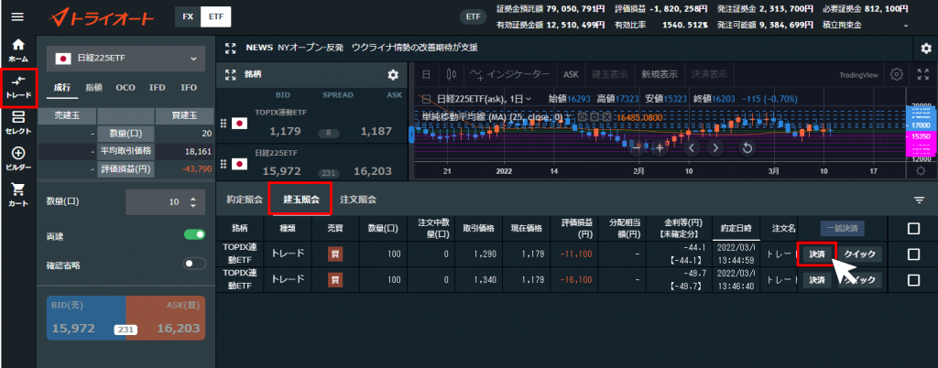The width and height of the screenshot is (938, 368).
Task: Open インジケーター indicators menu
Action: click(x=509, y=75)
